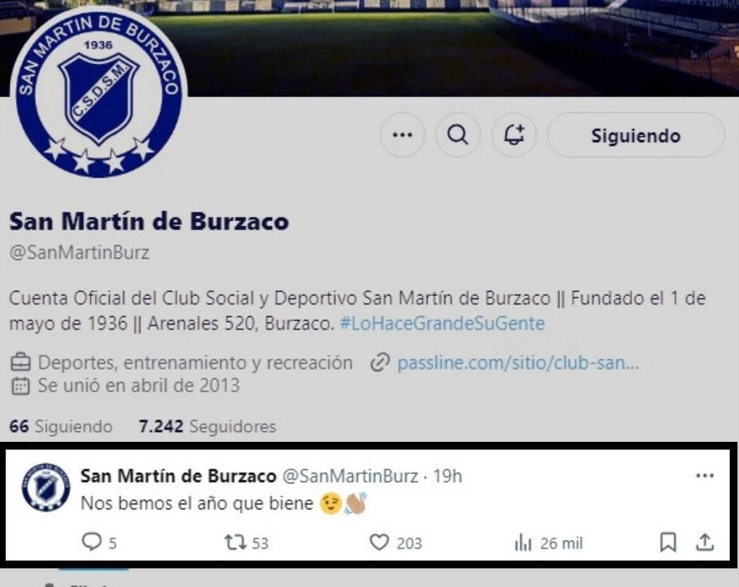
Task: Toggle the Siguiendo follow button
Action: point(635,135)
